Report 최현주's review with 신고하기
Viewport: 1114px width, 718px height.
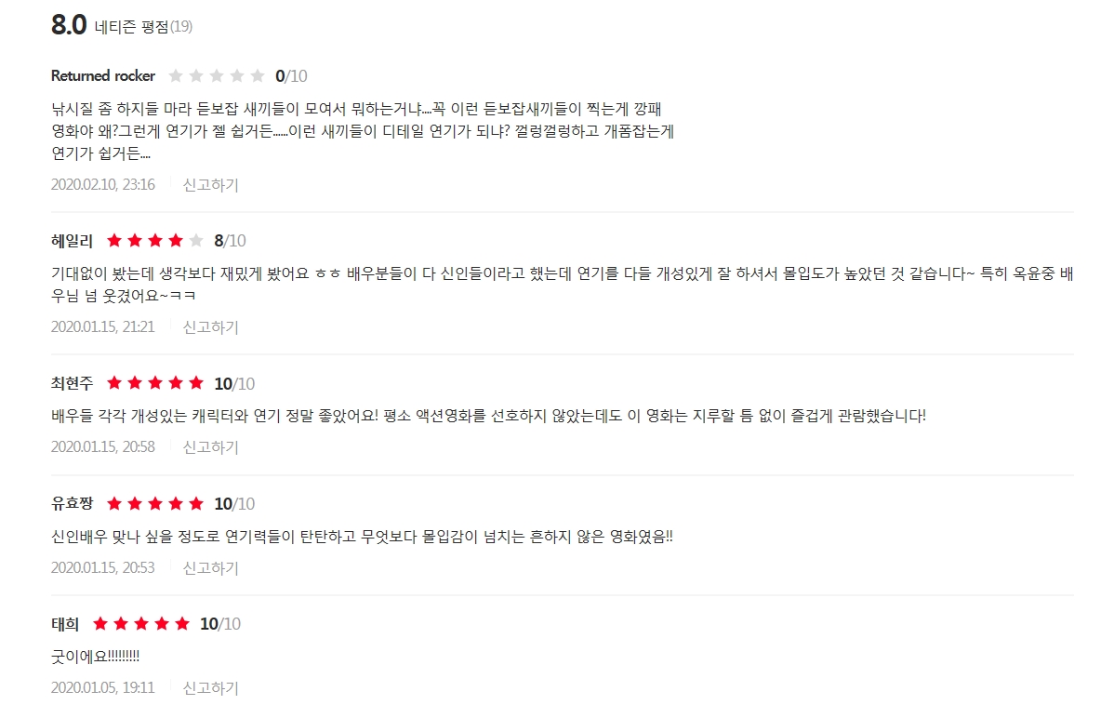(210, 447)
